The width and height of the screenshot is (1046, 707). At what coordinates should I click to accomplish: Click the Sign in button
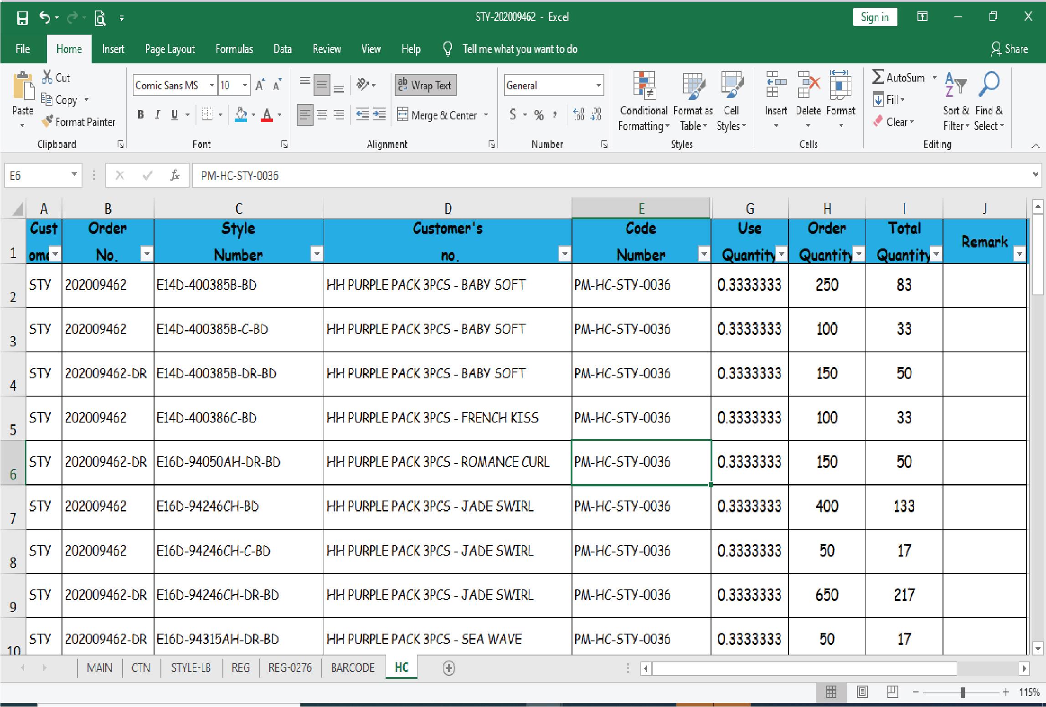point(874,17)
